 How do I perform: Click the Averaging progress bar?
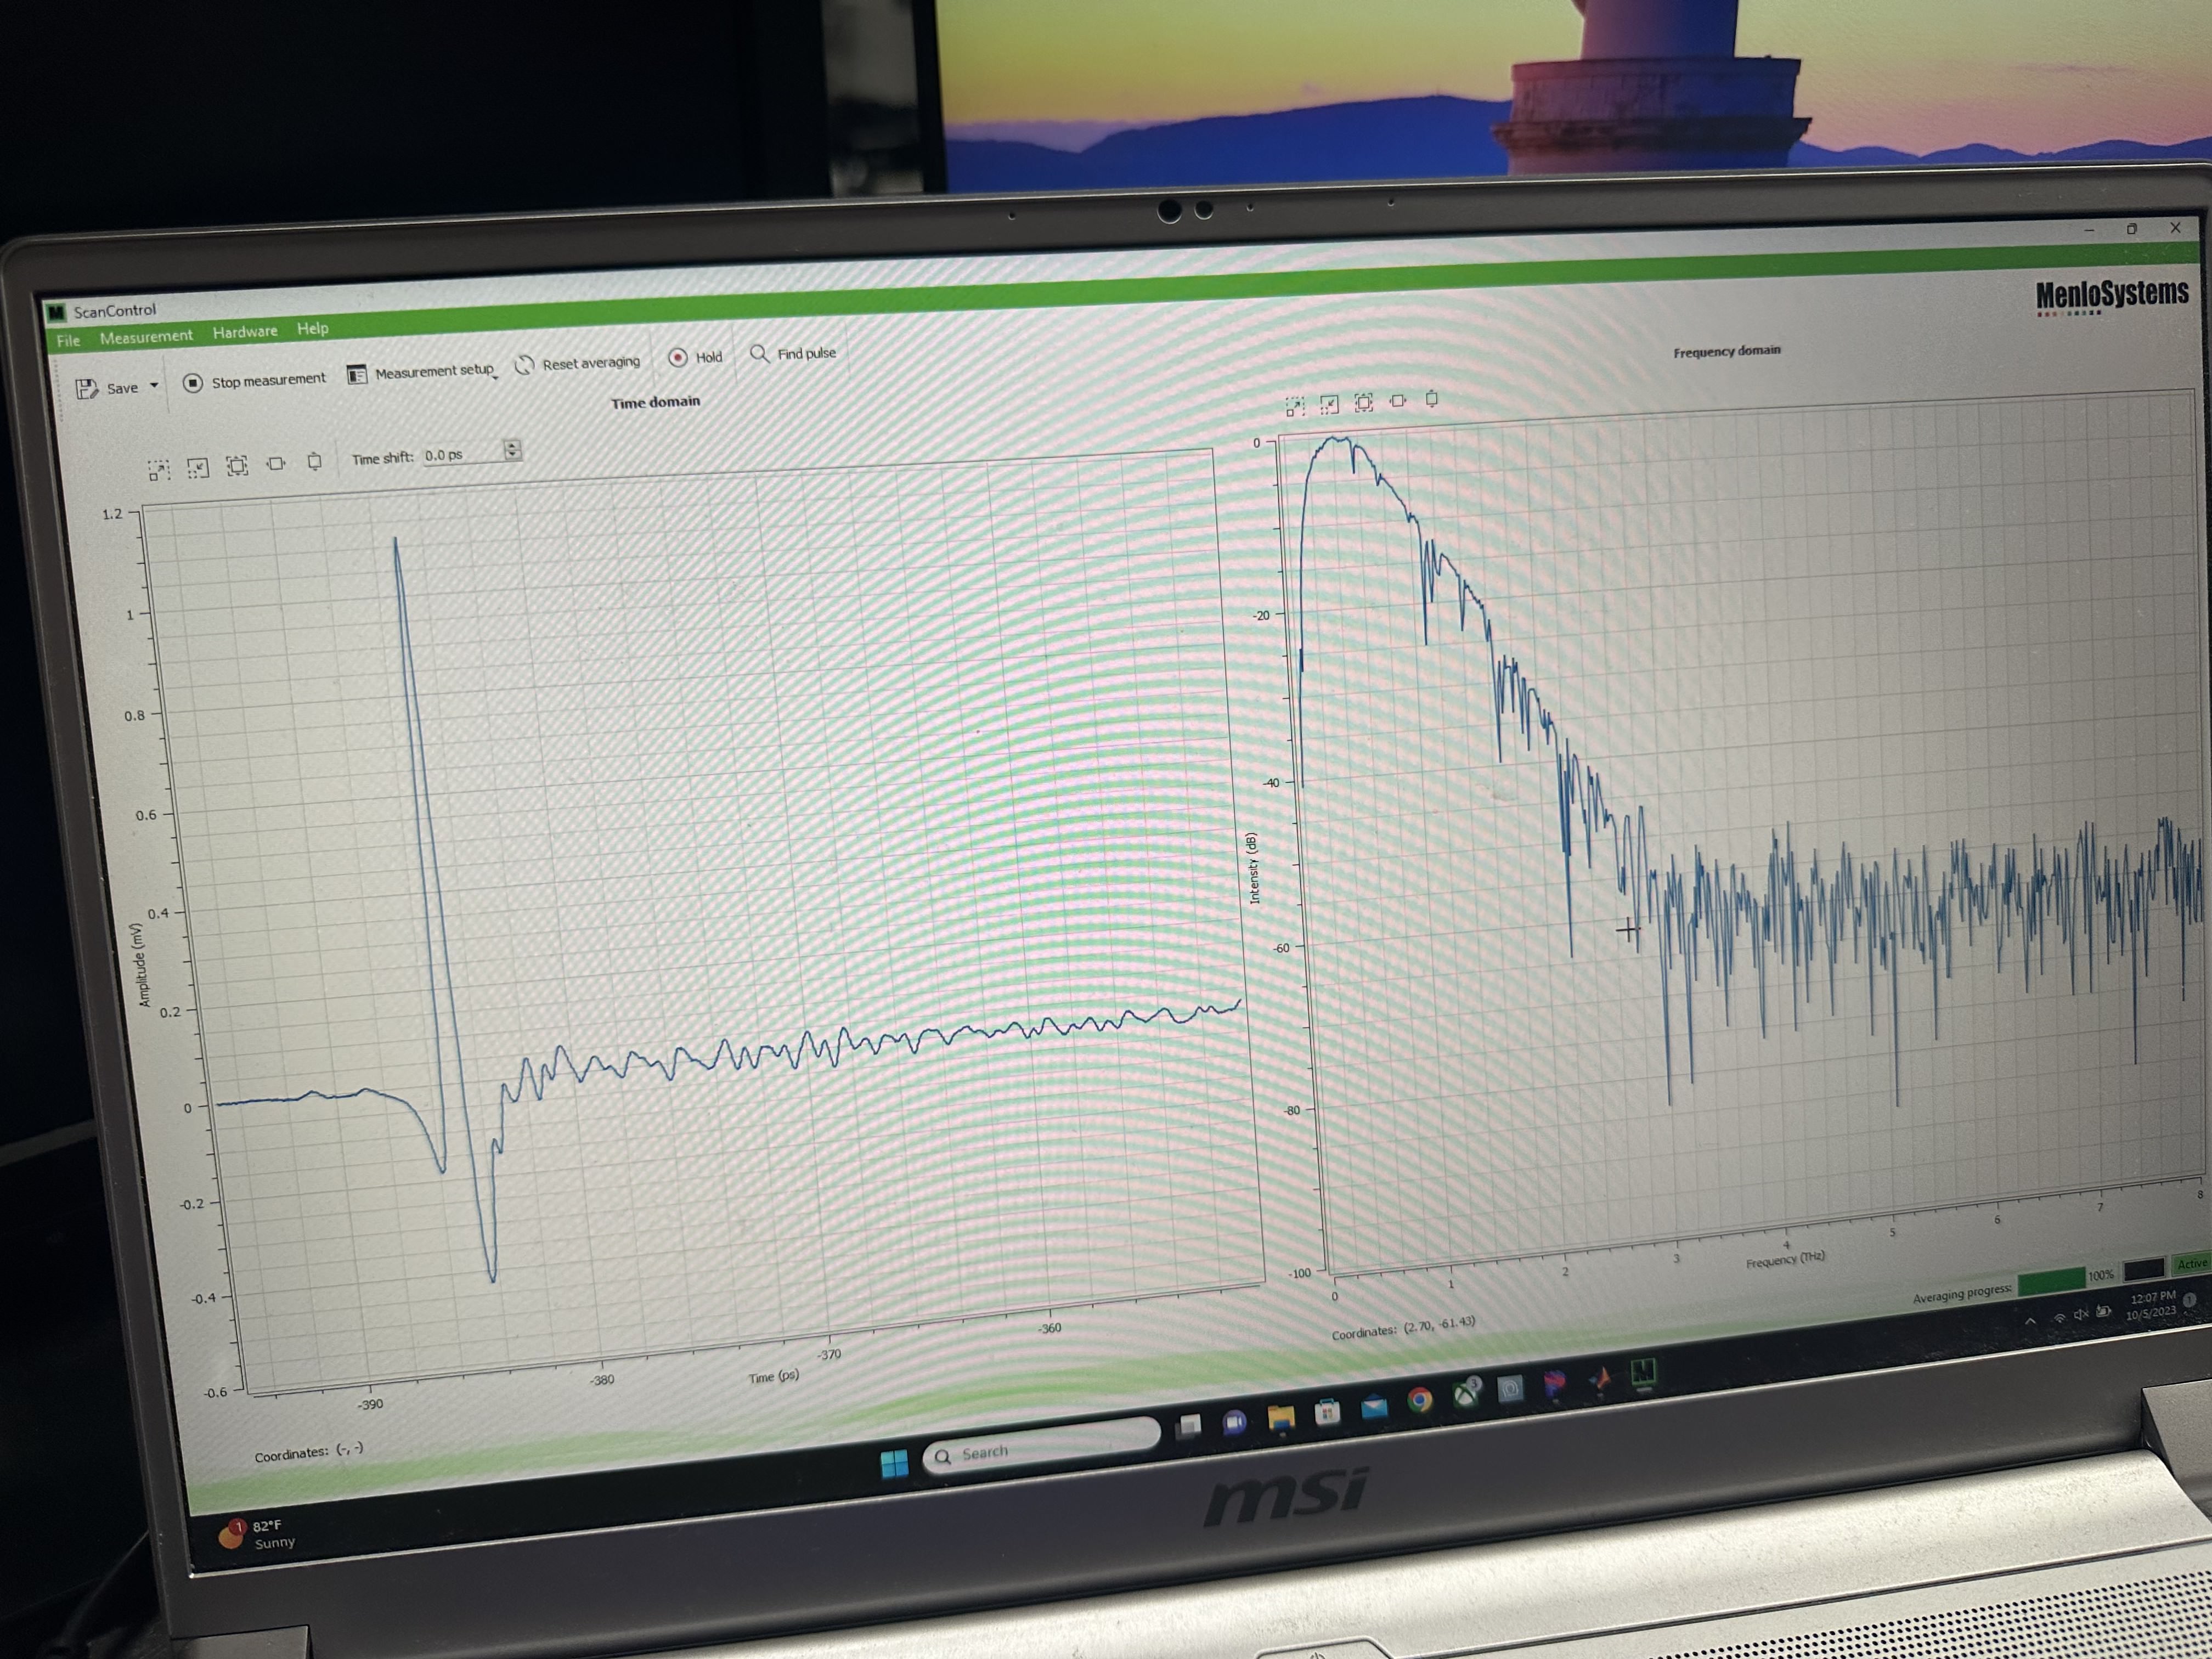(2051, 1281)
